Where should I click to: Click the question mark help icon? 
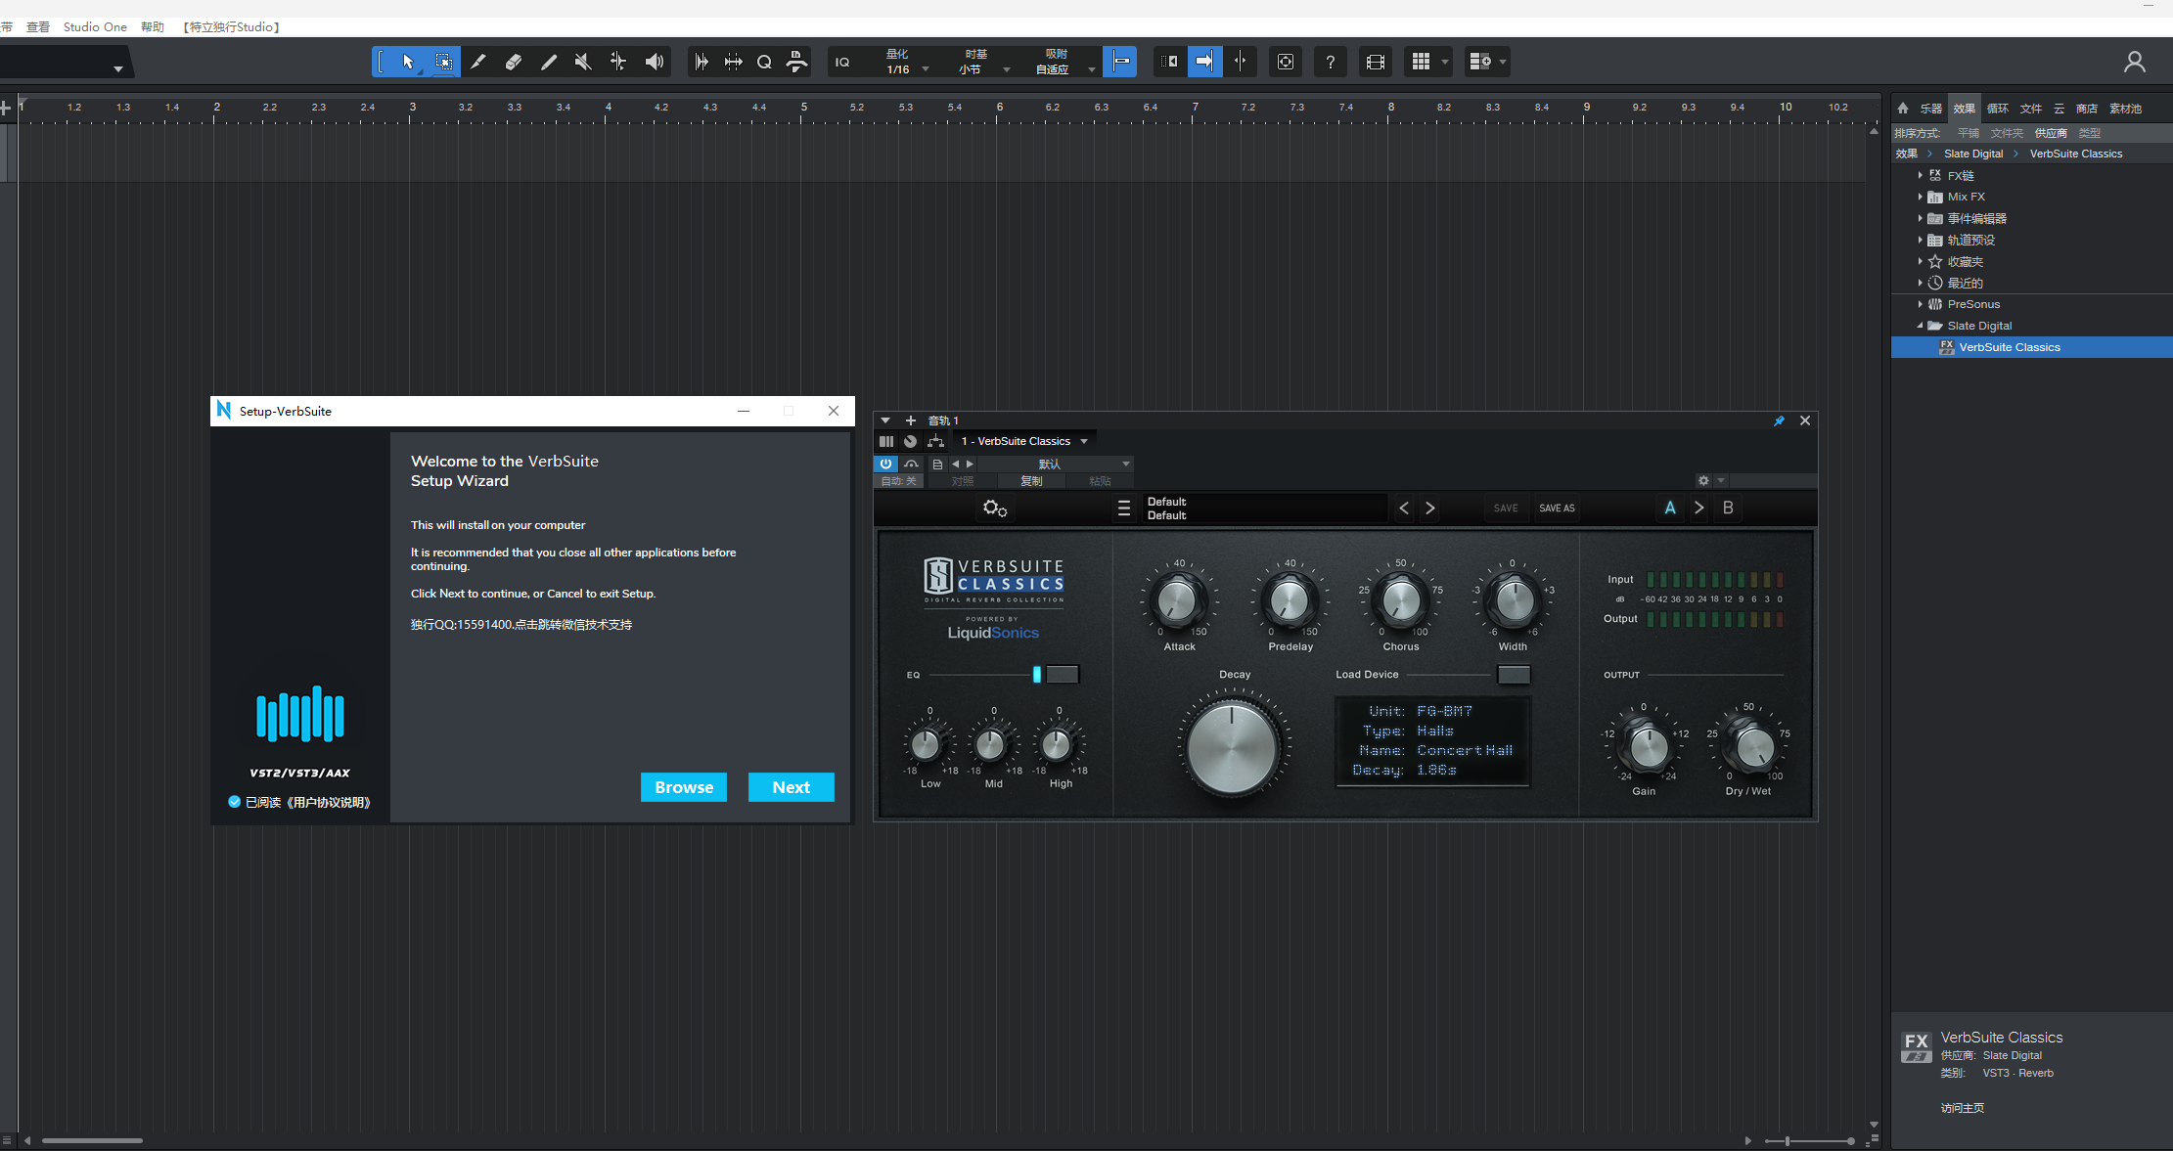coord(1330,62)
